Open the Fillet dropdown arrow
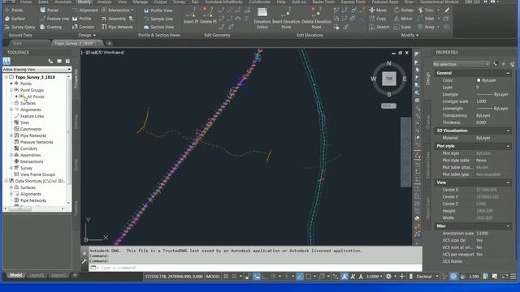 (438, 19)
